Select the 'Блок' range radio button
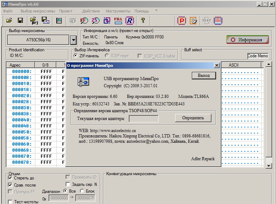Screen dimensions: 276x204 [x=82, y=191]
